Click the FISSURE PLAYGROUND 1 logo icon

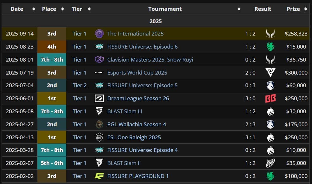99,176
